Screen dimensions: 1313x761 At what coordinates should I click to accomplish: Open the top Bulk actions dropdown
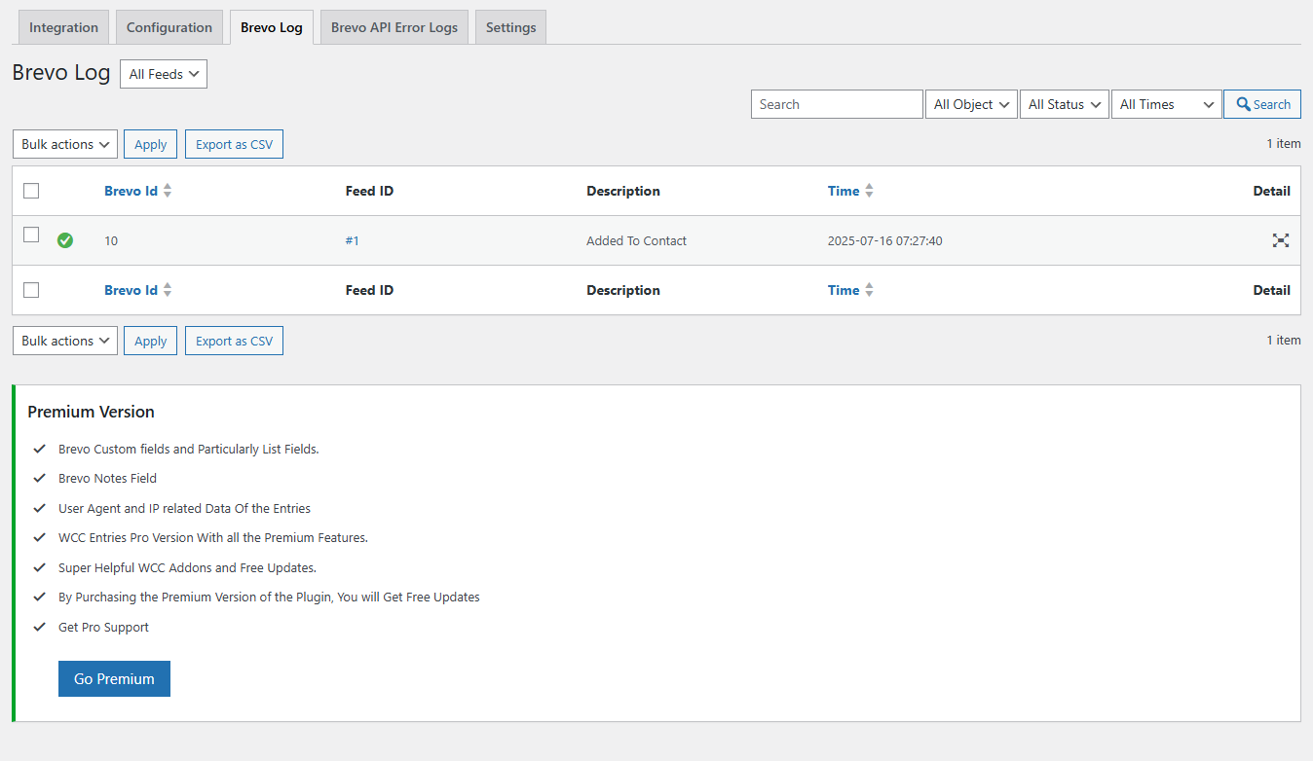click(65, 144)
